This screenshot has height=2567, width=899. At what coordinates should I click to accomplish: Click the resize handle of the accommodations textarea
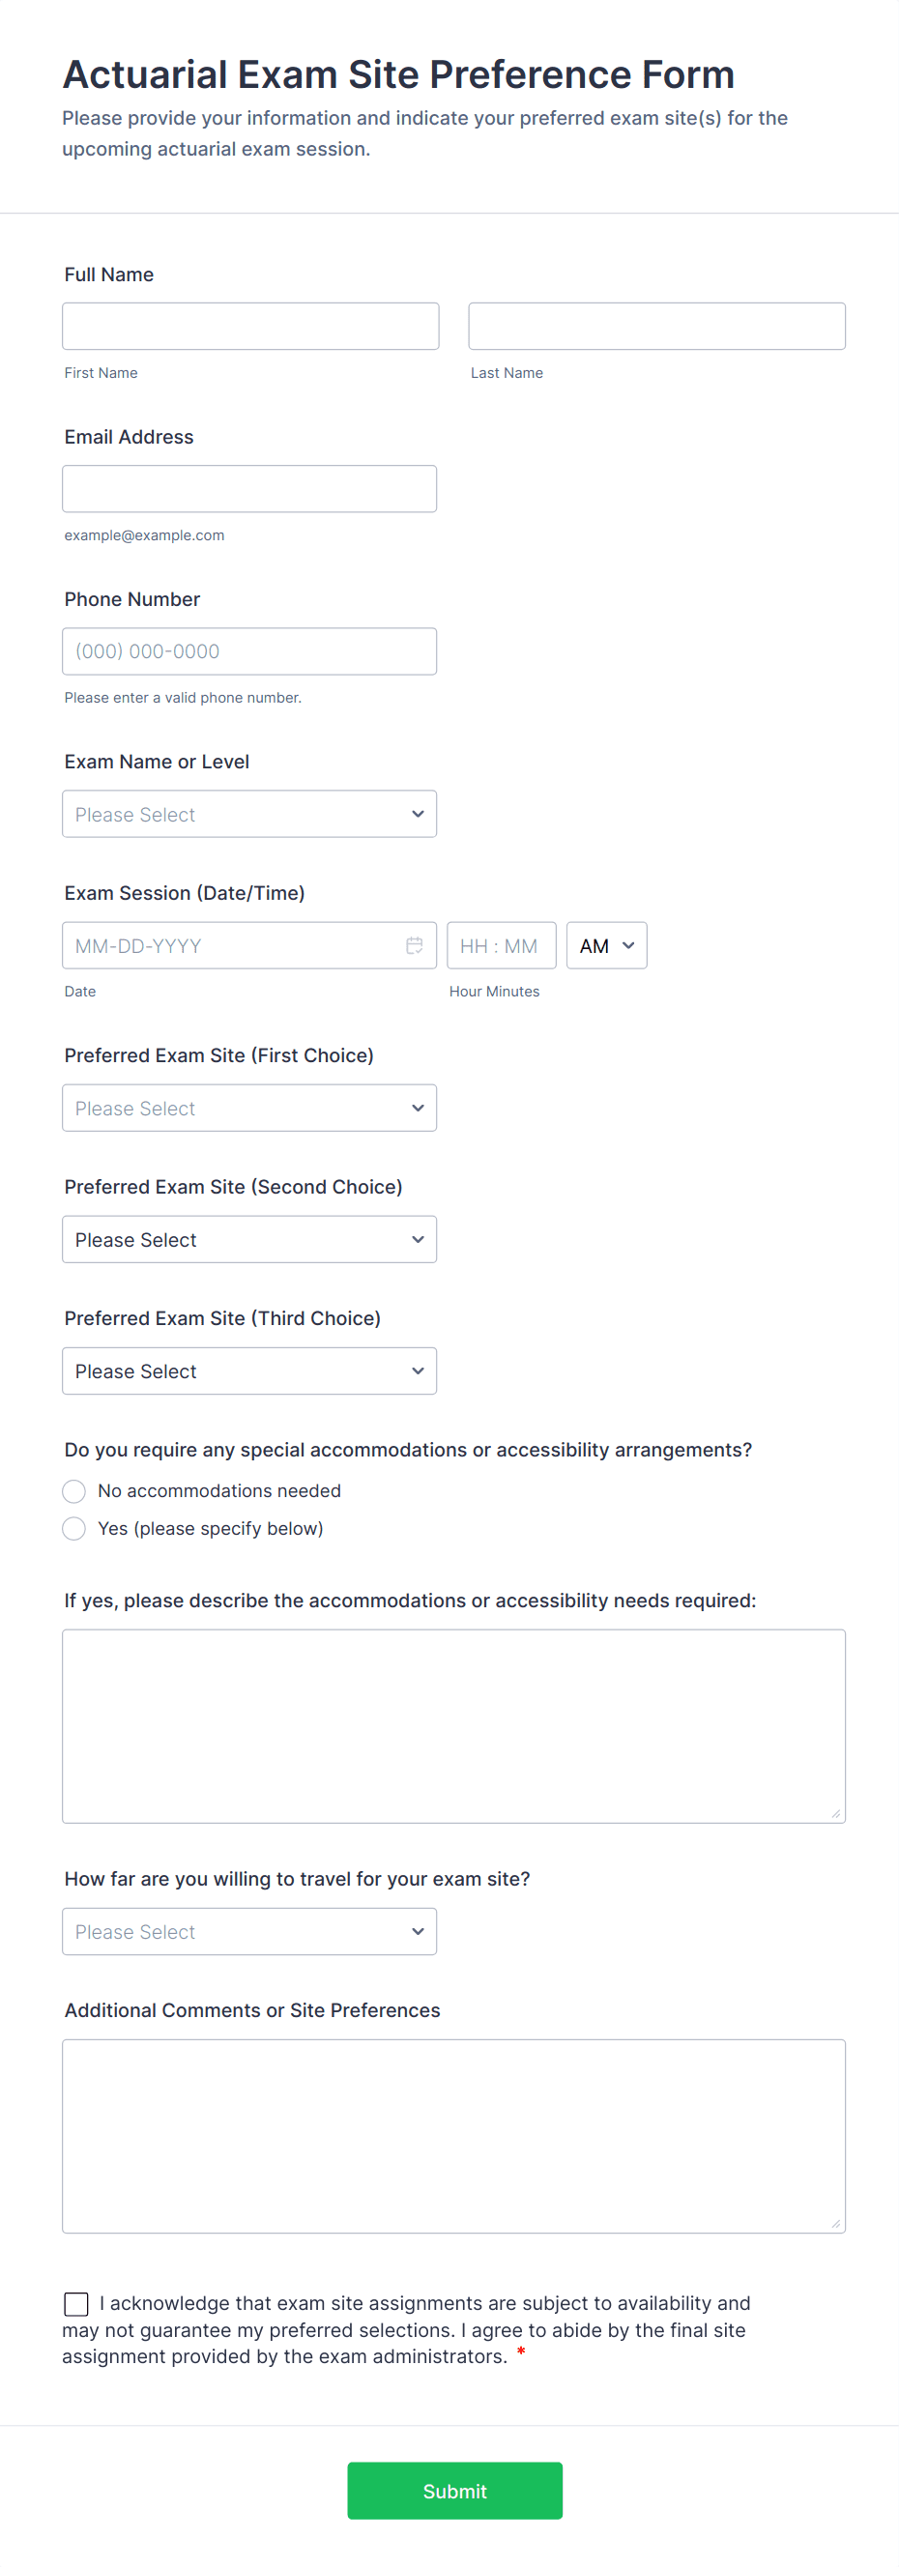[x=835, y=1812]
